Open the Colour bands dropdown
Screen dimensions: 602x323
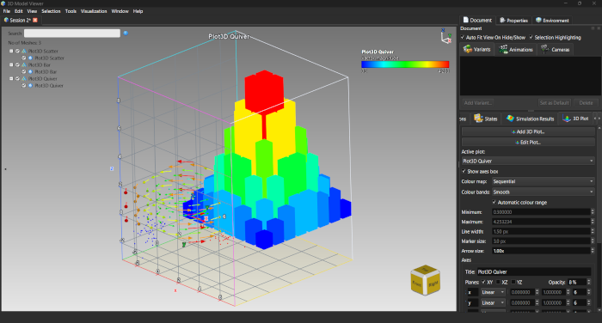544,192
